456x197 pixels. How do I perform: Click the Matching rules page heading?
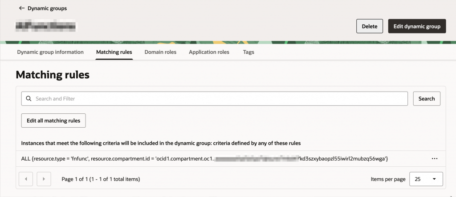[x=53, y=75]
